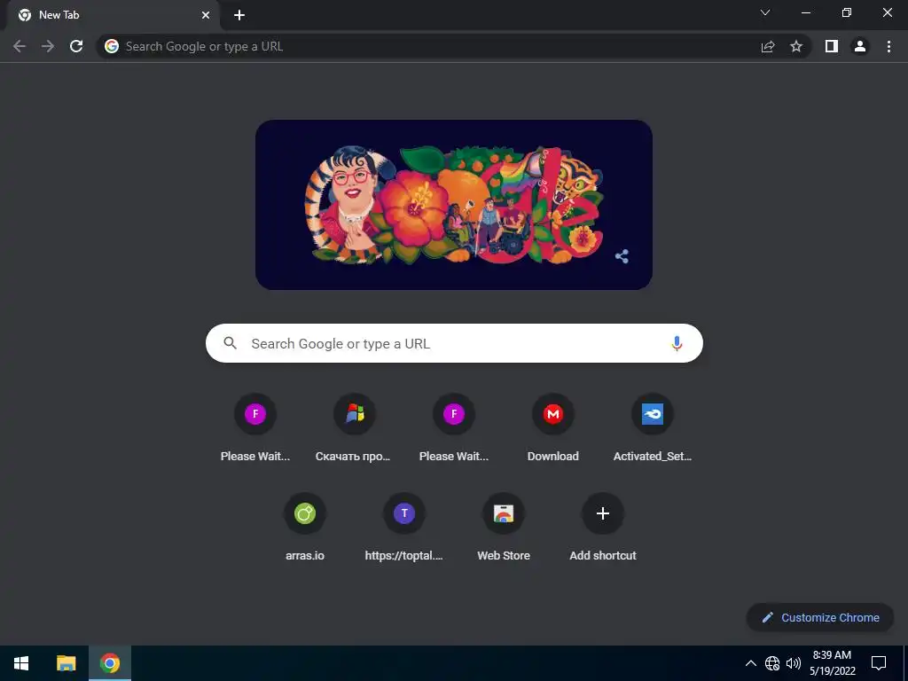Go forward using the forward arrow

click(x=48, y=46)
